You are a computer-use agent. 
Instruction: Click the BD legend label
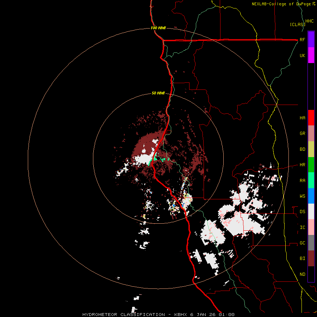302,149
